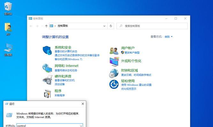This screenshot has width=213, height=127.
Task: Click the 程序 disc box icon
Action: pyautogui.click(x=47, y=93)
